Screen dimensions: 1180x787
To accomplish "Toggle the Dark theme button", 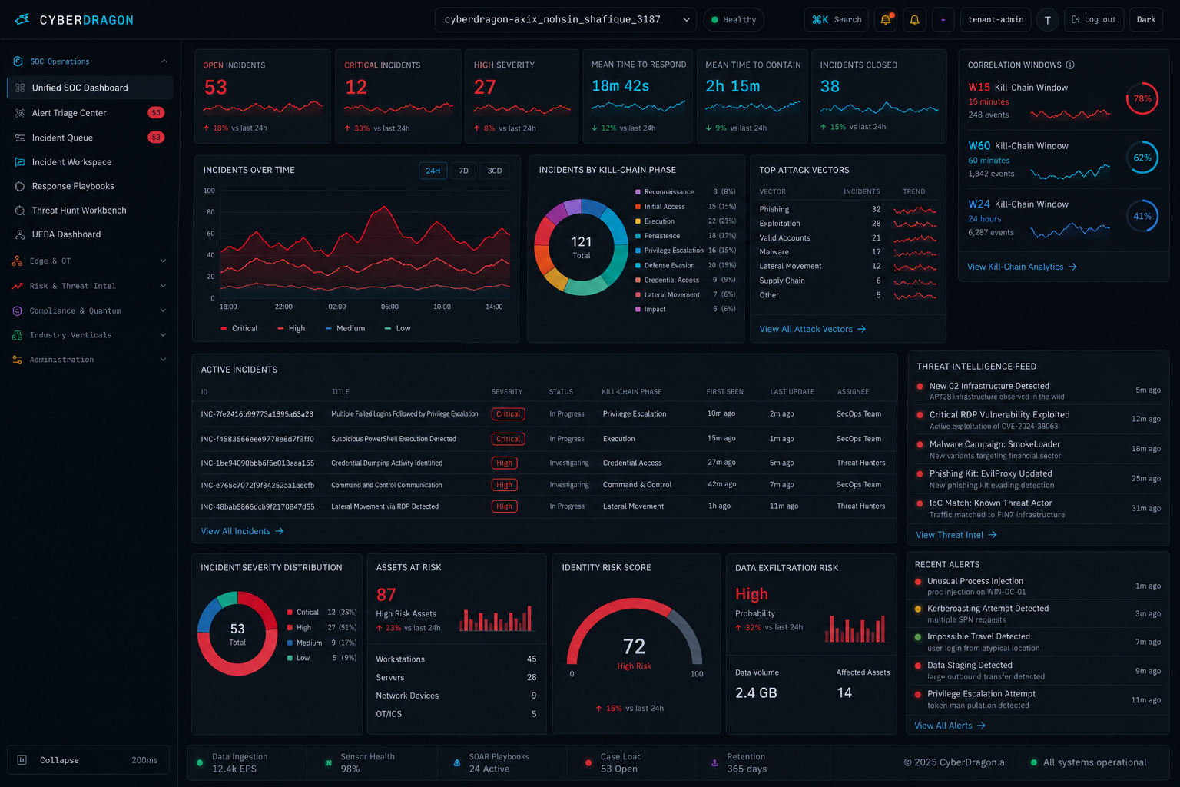I will coord(1145,20).
